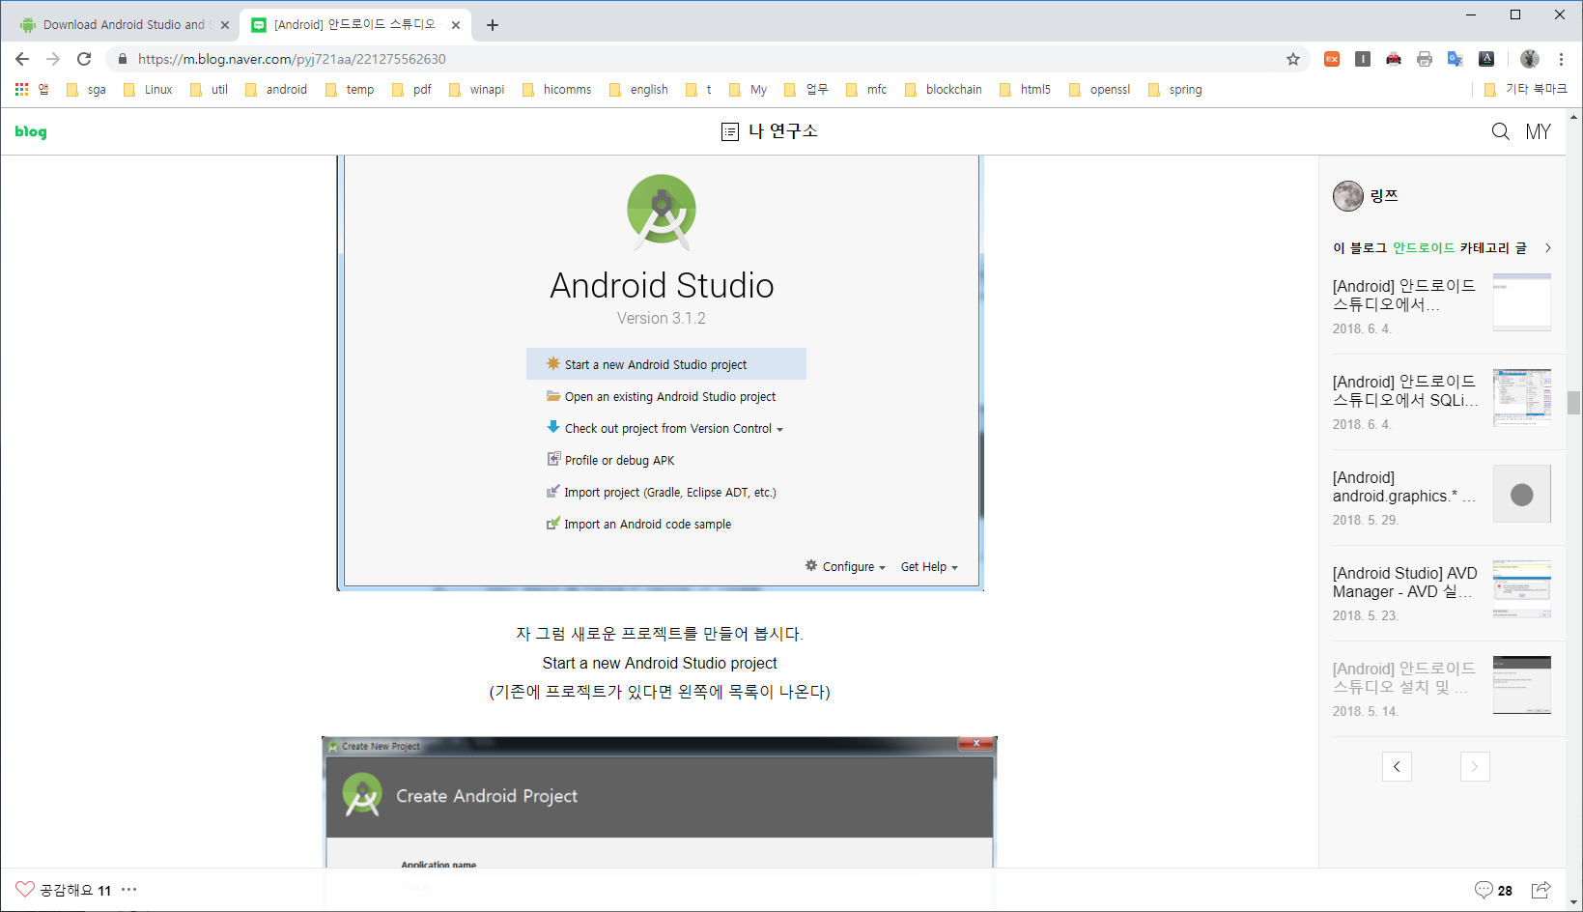Open a new browser tab
1583x912 pixels.
coord(493,25)
